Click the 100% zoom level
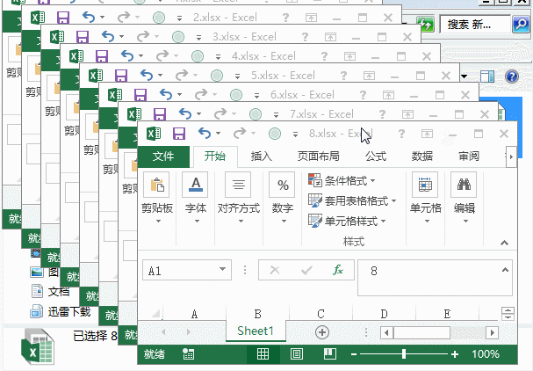 point(486,354)
